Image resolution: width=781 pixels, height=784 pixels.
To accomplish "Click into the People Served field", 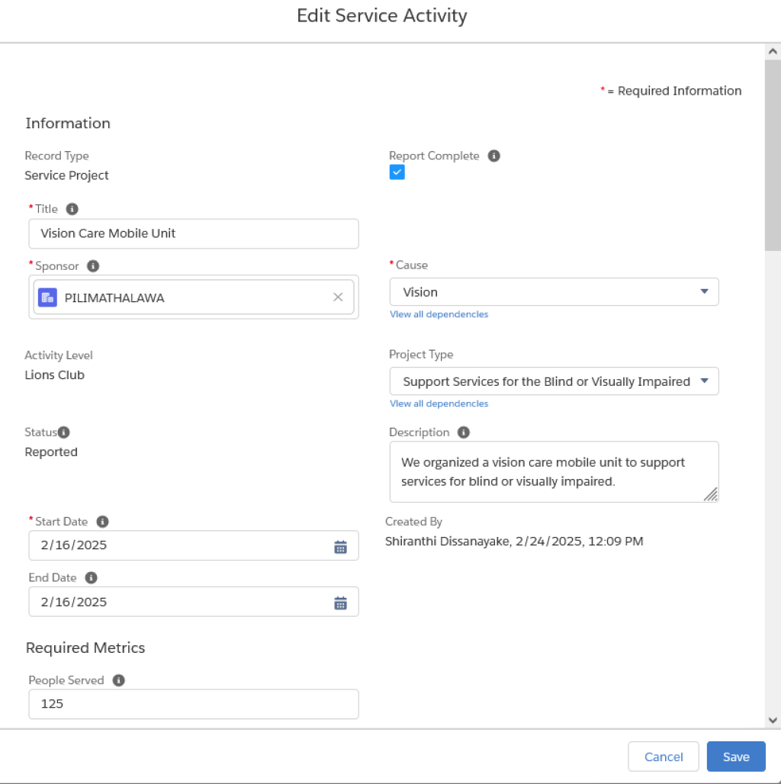I will 194,704.
